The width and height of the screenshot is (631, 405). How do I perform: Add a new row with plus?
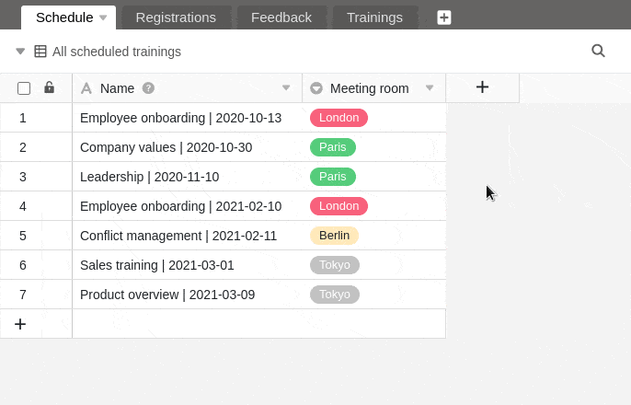point(20,324)
